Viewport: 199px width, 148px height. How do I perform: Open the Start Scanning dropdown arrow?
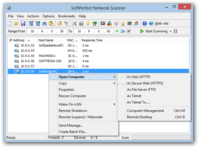(170, 31)
